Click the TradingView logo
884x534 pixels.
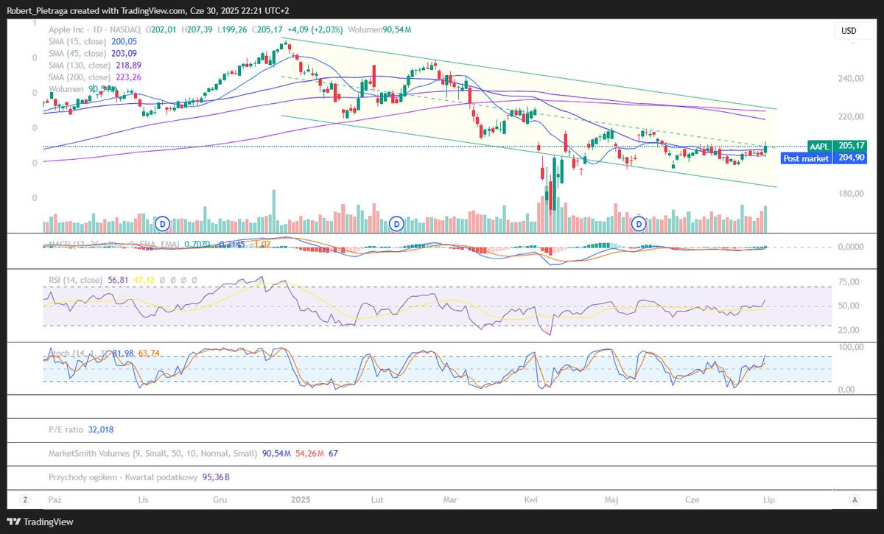[39, 521]
